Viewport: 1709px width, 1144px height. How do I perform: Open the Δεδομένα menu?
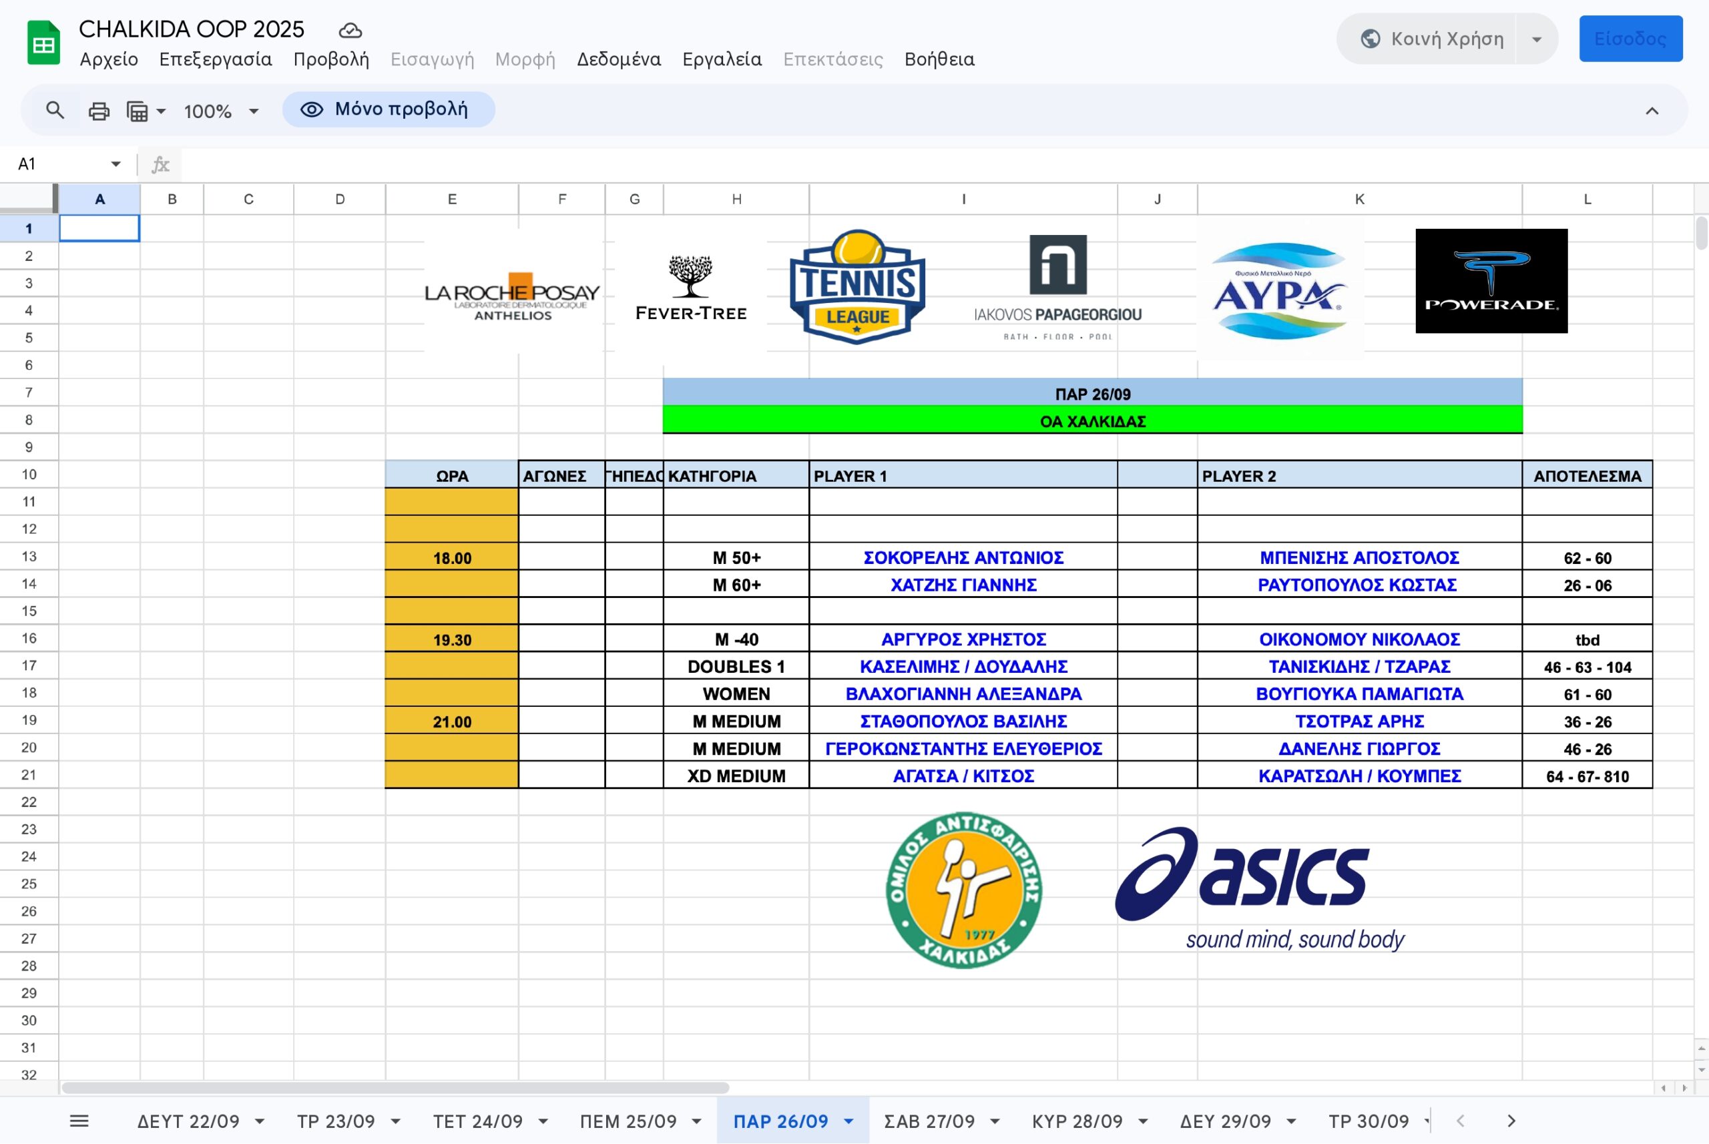click(618, 59)
